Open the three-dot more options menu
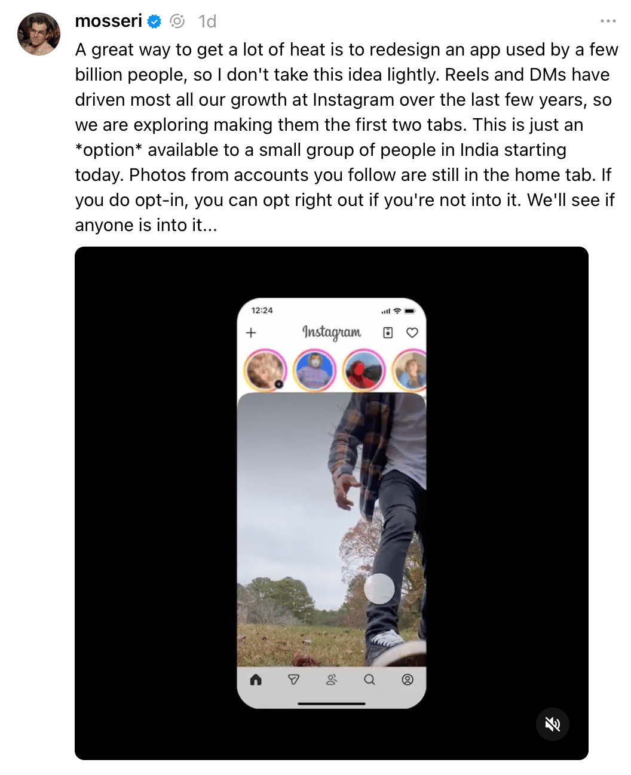Viewport: 631px width, 775px height. pyautogui.click(x=608, y=21)
